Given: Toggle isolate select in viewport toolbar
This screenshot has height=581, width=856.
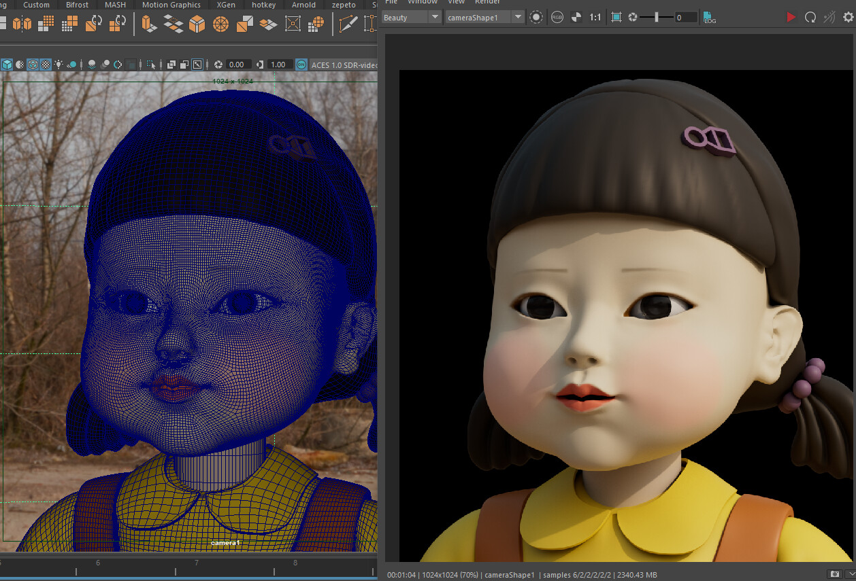Looking at the screenshot, I should coord(150,65).
